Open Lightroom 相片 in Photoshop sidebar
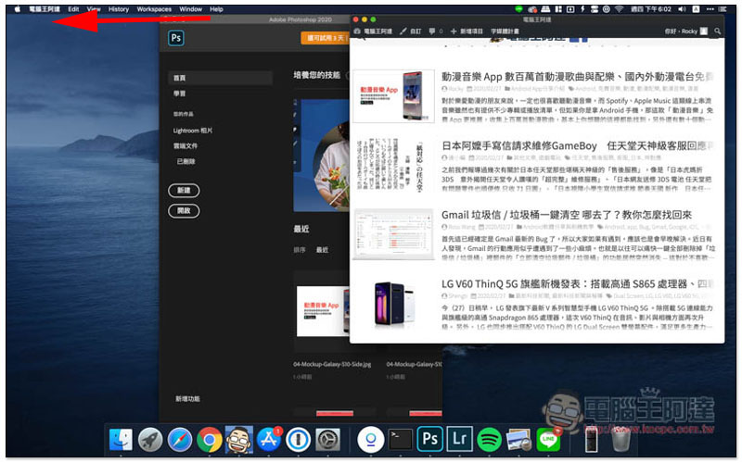 pos(193,131)
